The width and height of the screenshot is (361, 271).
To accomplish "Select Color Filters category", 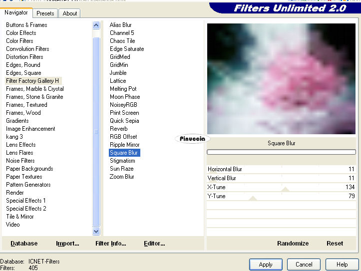I will (19, 41).
